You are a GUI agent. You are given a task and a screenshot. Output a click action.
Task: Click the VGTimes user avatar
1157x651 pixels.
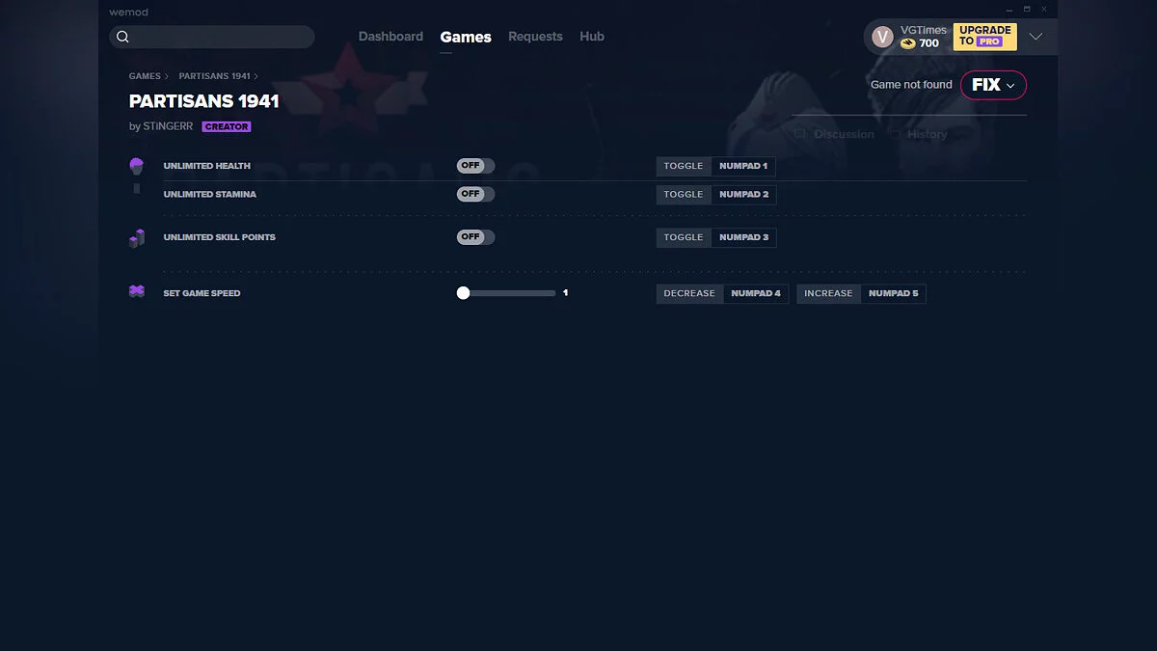tap(882, 37)
